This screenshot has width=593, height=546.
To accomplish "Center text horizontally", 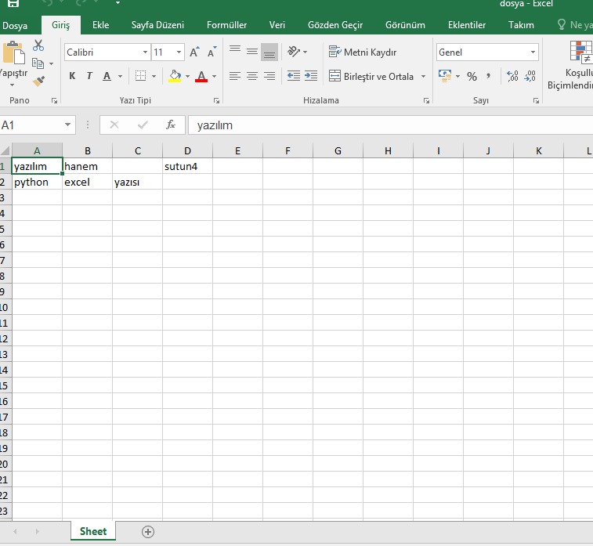I will 252,76.
